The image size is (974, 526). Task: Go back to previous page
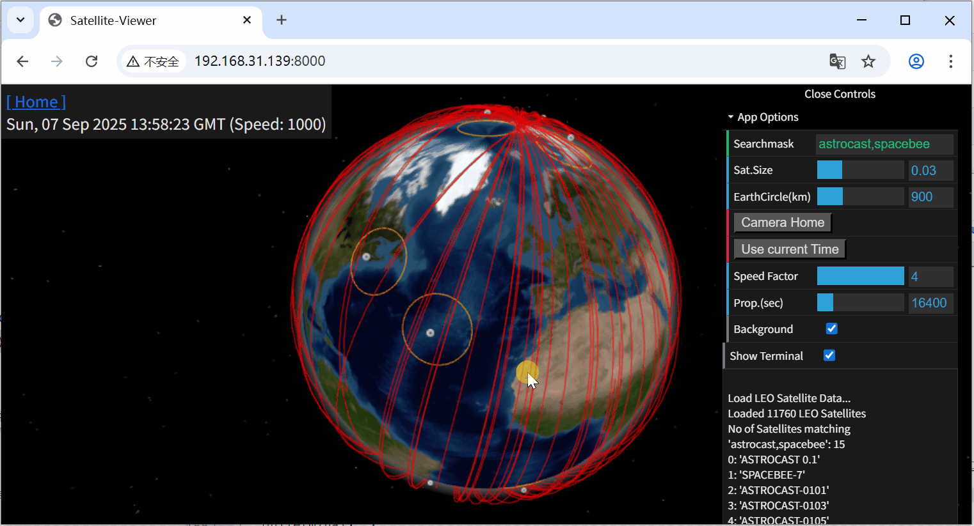tap(22, 61)
